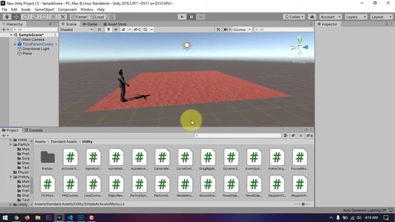The width and height of the screenshot is (395, 222).
Task: Expand the ThirdPersonController arrow
Action: click(x=15, y=44)
